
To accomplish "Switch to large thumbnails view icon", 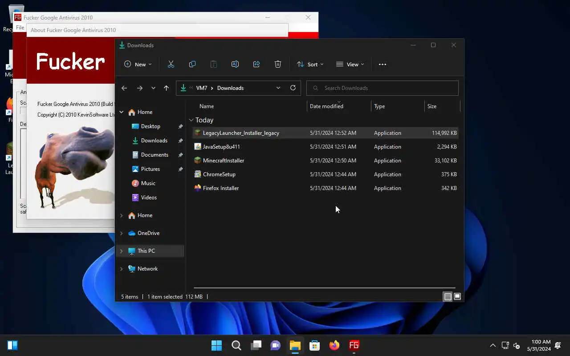I will click(457, 297).
